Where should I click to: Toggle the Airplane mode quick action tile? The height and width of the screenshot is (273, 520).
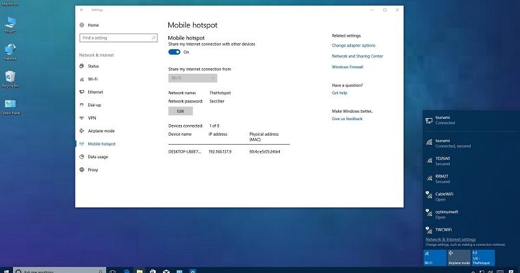459,258
